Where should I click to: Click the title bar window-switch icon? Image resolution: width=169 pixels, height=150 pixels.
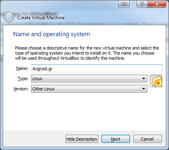click(124, 4)
